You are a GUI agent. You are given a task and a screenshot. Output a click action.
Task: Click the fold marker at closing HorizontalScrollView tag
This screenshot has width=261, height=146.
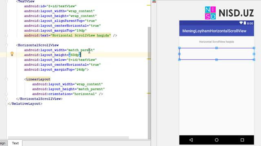click(7, 99)
